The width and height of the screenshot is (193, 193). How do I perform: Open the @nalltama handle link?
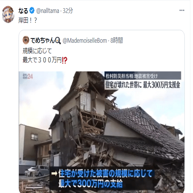tap(47, 11)
